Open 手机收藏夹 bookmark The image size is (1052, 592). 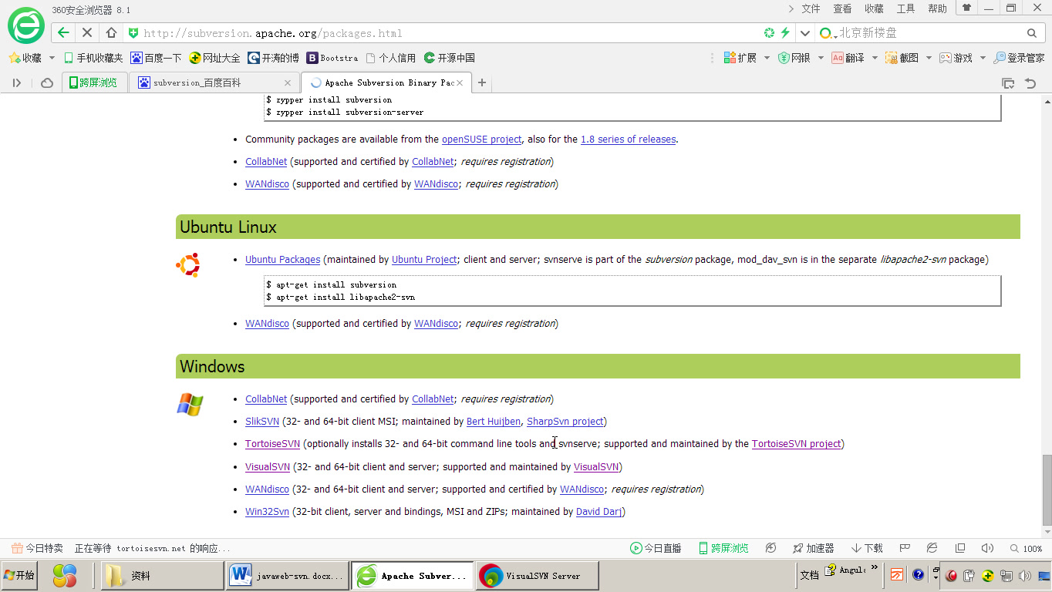93,58
